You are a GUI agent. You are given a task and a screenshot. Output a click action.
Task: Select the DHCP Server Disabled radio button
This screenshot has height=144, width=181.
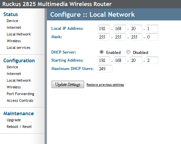click(x=128, y=52)
